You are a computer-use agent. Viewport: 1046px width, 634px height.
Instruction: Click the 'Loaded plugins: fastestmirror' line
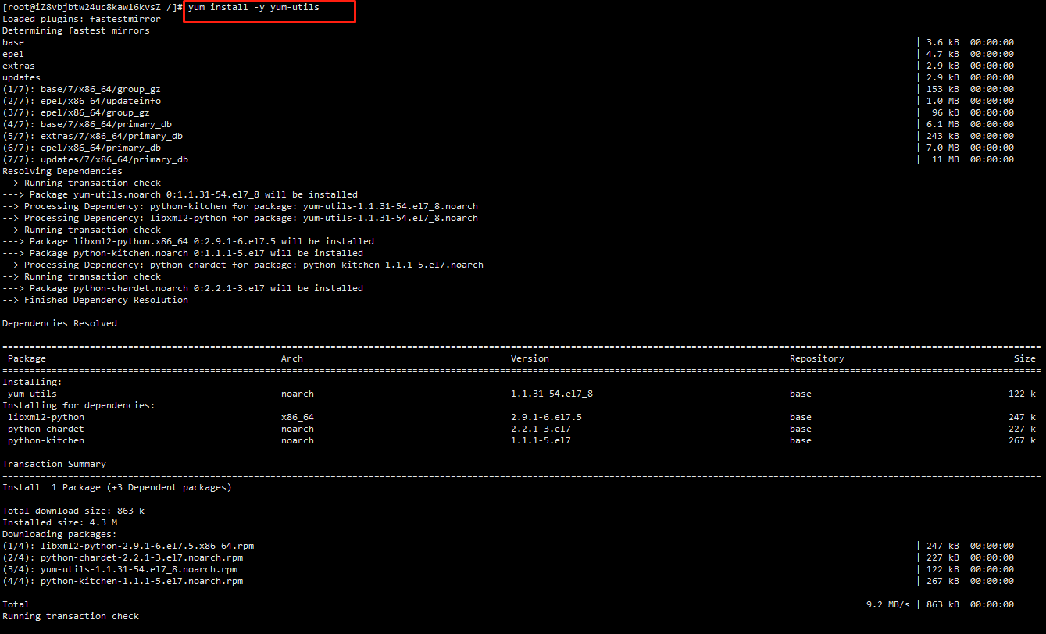click(x=81, y=19)
